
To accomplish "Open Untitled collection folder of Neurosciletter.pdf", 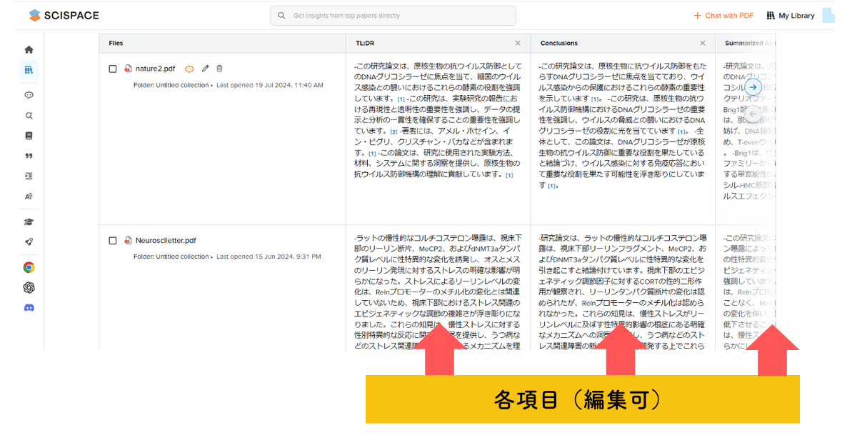I will [x=171, y=257].
